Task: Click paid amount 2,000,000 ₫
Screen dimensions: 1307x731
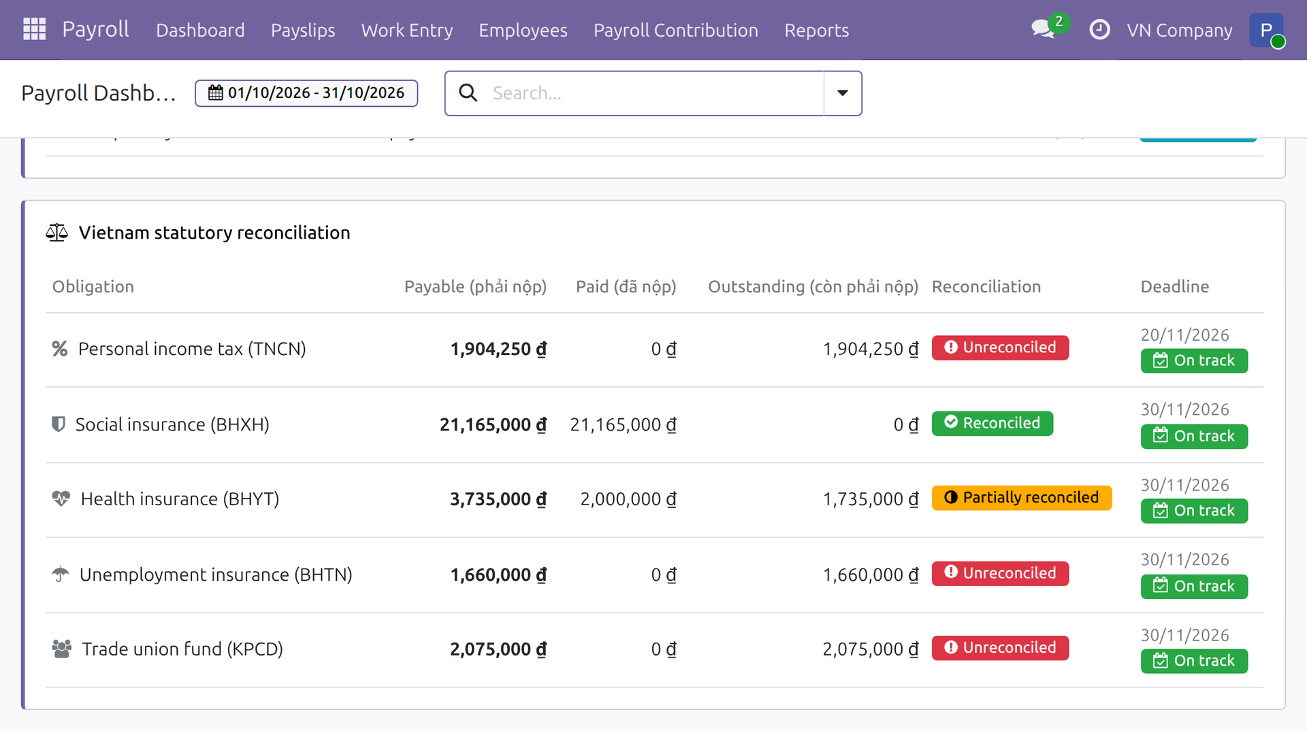Action: point(628,499)
